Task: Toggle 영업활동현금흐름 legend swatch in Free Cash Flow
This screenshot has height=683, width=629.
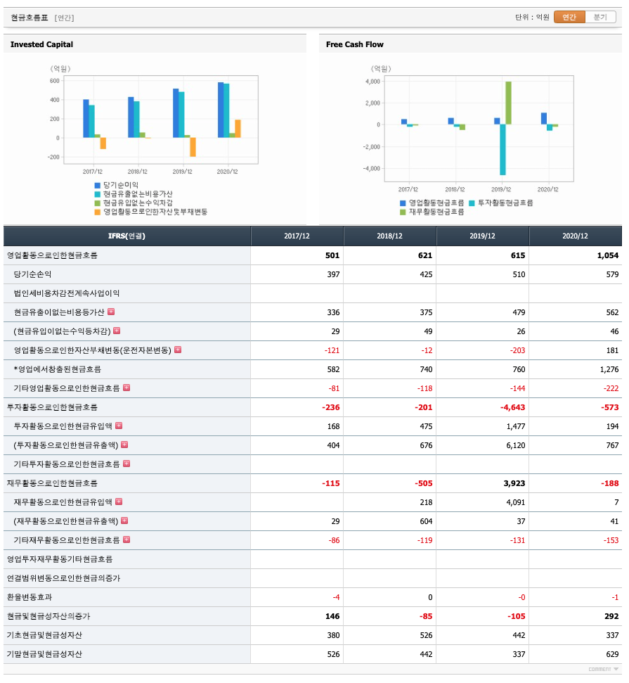Action: (x=403, y=203)
